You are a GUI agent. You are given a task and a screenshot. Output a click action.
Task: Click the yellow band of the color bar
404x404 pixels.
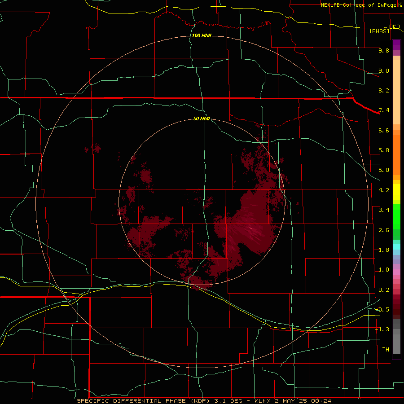tap(396, 192)
